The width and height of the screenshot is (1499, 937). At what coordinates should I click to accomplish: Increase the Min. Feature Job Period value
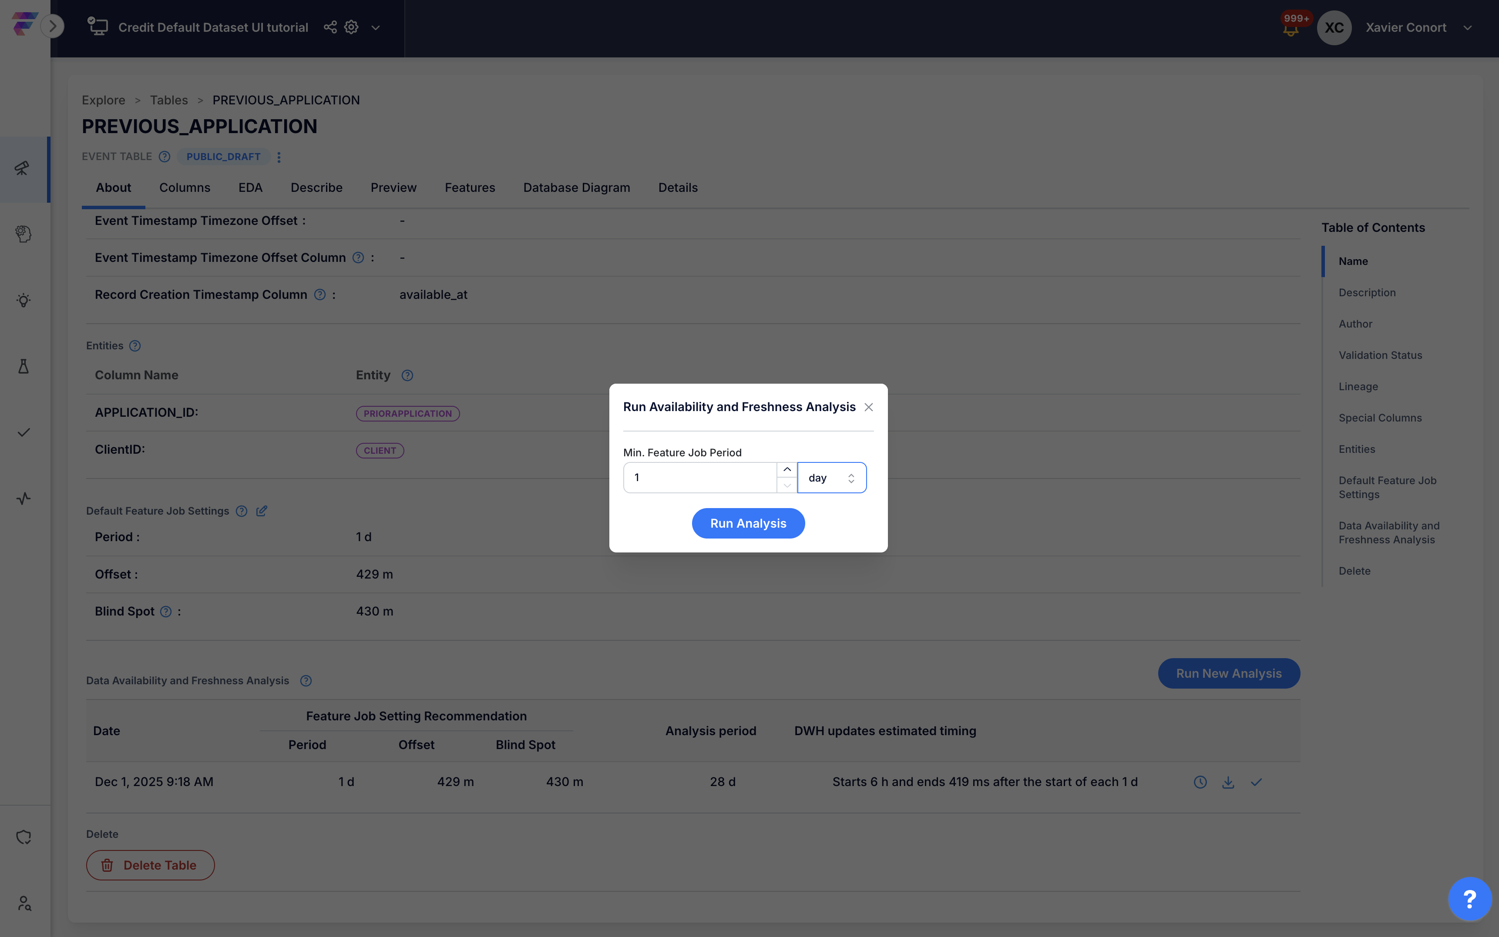pyautogui.click(x=786, y=470)
